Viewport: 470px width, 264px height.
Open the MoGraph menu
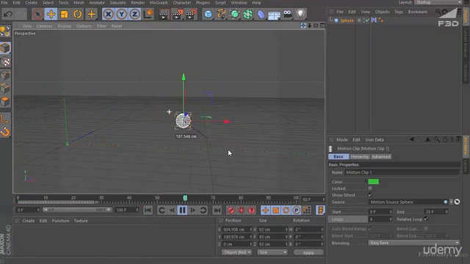[159, 3]
